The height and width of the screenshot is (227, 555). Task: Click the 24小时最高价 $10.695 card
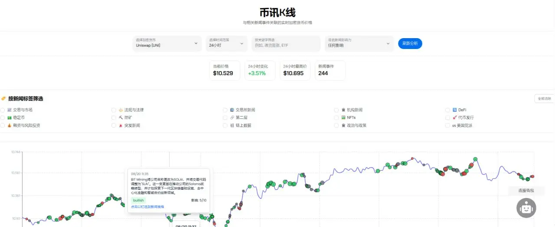(x=295, y=70)
